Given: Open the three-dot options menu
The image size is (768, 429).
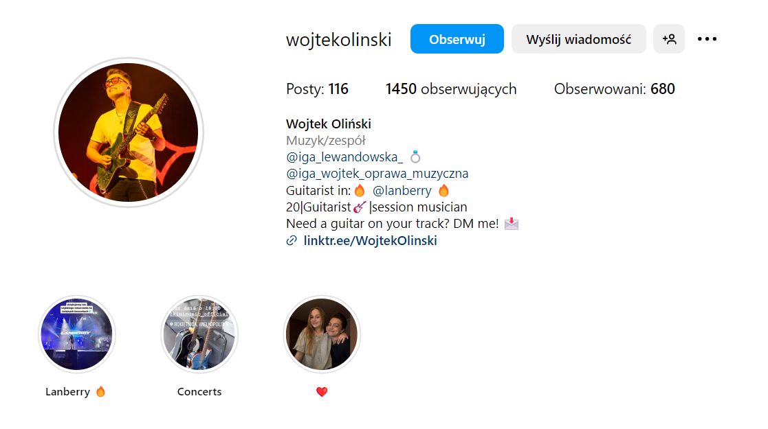Looking at the screenshot, I should pos(707,38).
